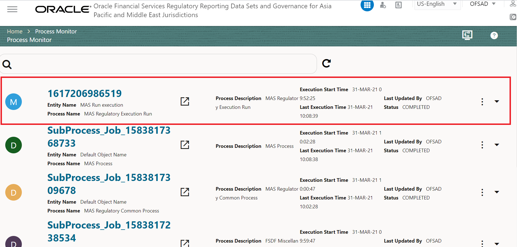The height and width of the screenshot is (247, 517).
Task: Click the orange D avatar for Common Process
Action: pyautogui.click(x=14, y=192)
